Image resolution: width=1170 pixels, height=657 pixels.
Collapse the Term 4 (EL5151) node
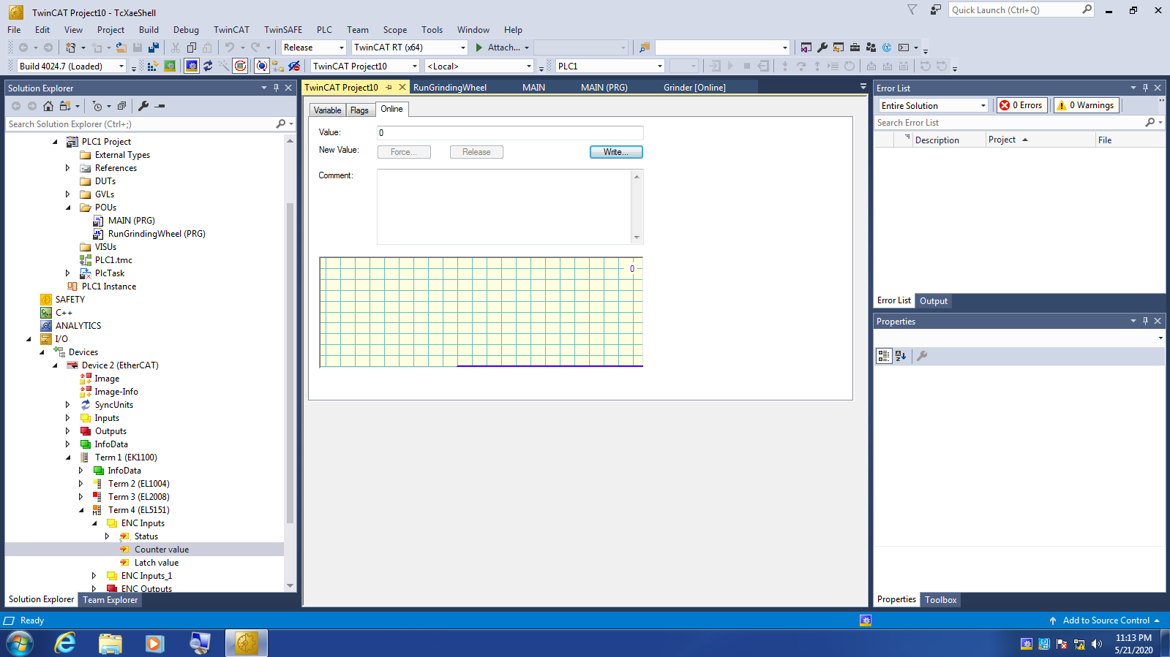(x=81, y=510)
